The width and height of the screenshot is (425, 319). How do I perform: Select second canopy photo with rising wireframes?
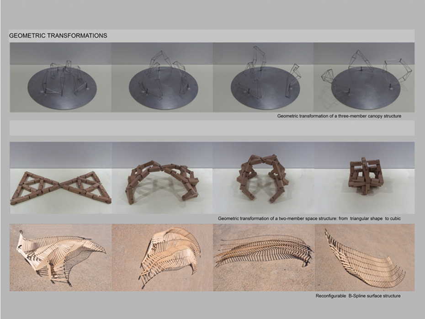coord(162,77)
